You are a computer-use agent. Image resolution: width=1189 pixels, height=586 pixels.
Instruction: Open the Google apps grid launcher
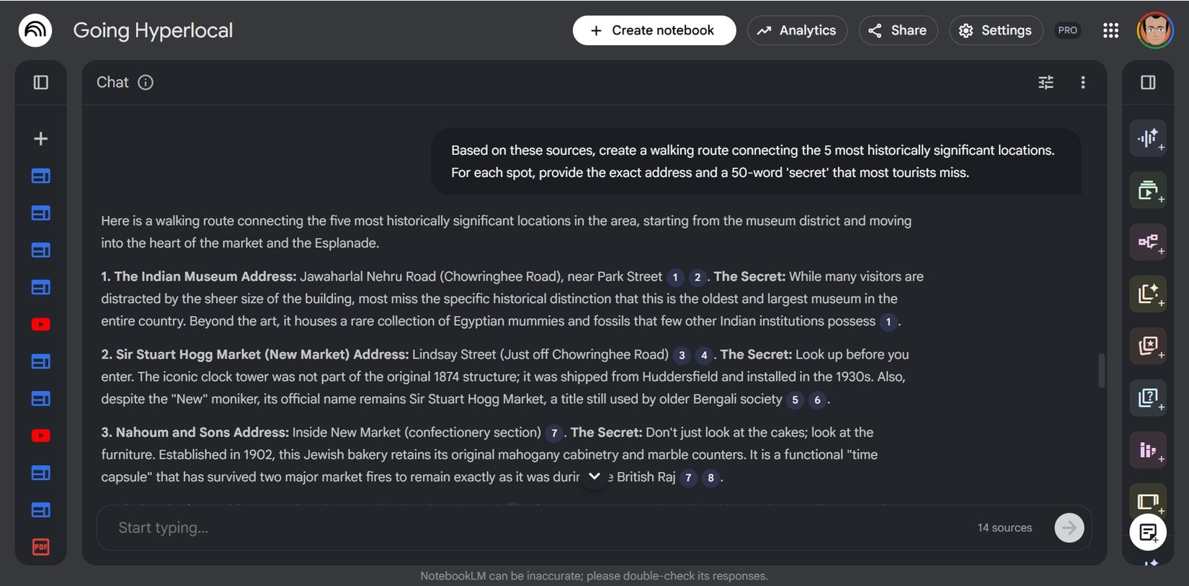click(1110, 30)
